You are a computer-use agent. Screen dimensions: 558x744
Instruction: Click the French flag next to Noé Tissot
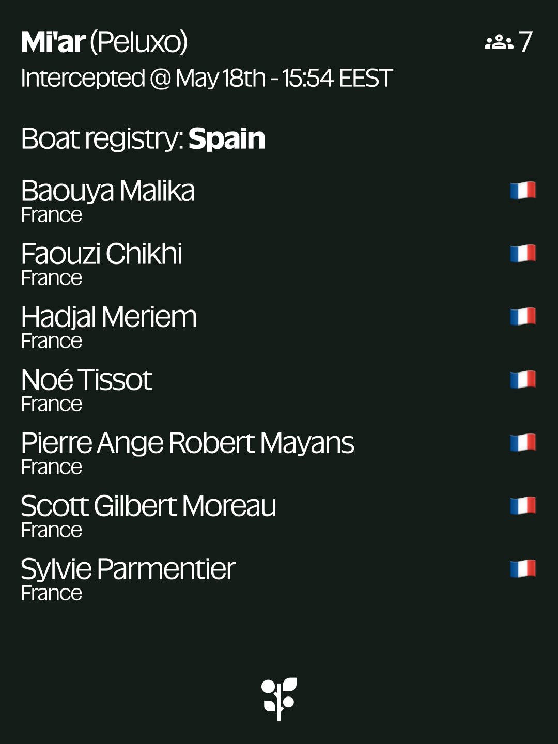tap(523, 380)
